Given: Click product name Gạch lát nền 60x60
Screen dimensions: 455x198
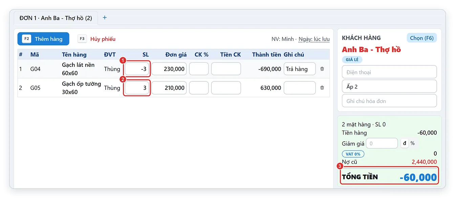Looking at the screenshot, I should point(78,69).
